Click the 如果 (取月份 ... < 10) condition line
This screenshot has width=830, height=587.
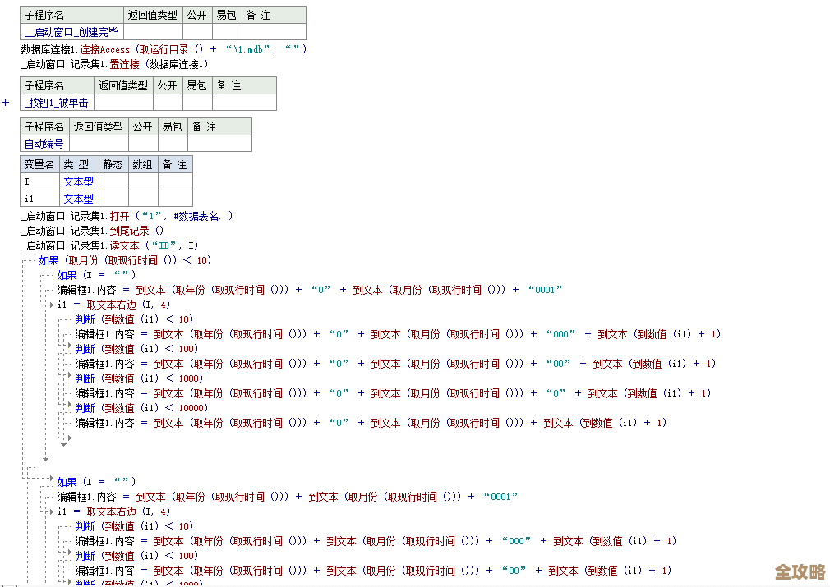(x=124, y=260)
